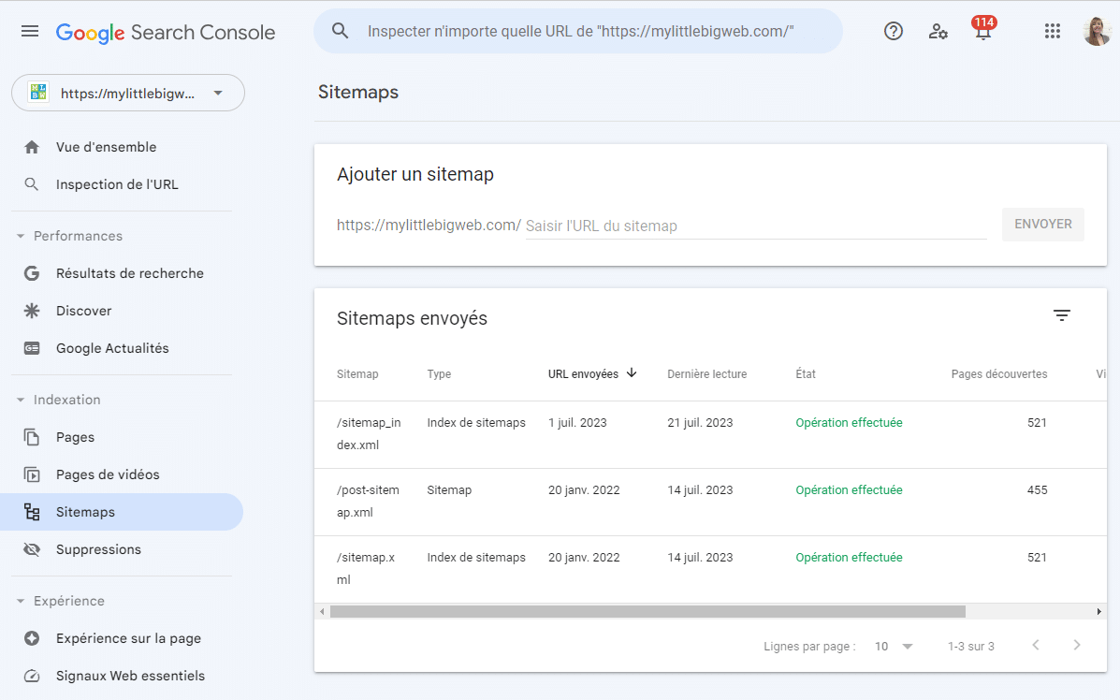Click the ENVOYER button to submit a sitemap
1120x700 pixels.
tap(1042, 224)
